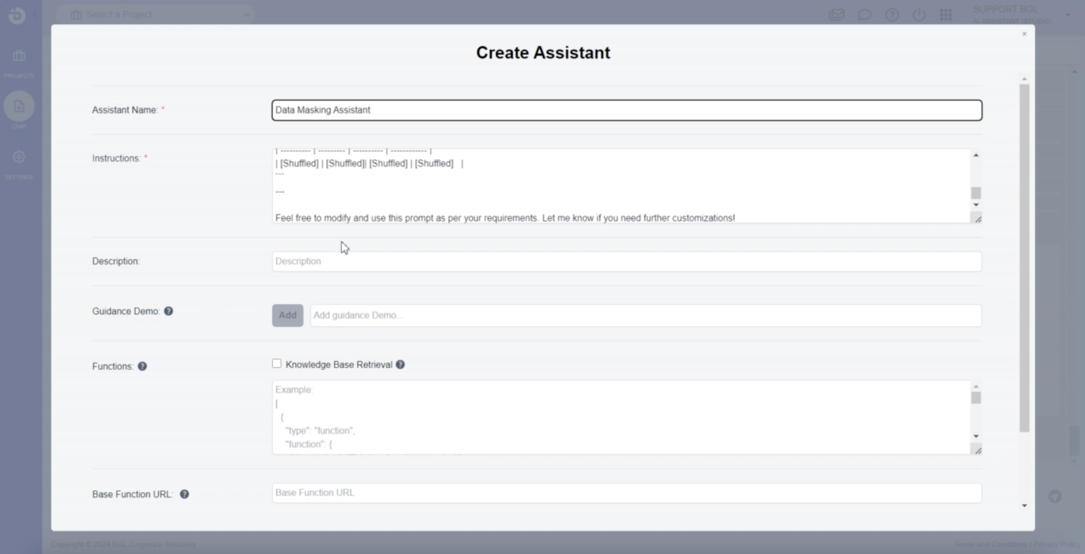Click Functions textarea scroll up arrow
The height and width of the screenshot is (554, 1085).
(976, 386)
